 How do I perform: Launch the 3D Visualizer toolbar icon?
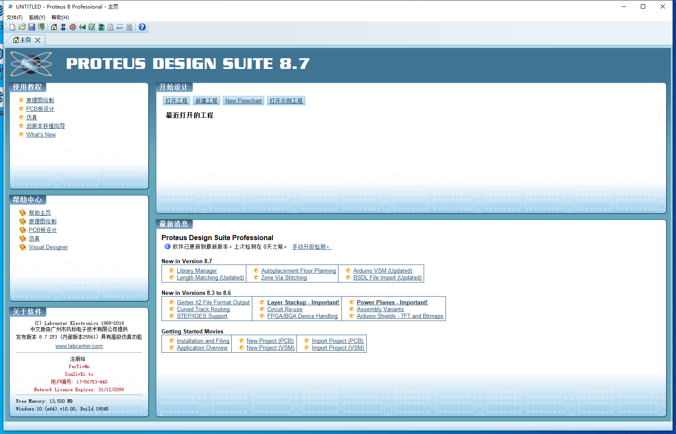pos(82,27)
